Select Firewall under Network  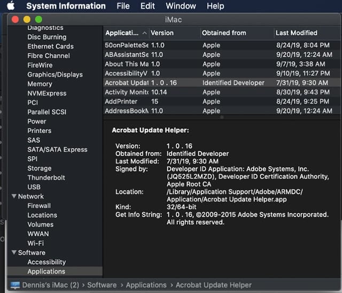click(x=39, y=206)
